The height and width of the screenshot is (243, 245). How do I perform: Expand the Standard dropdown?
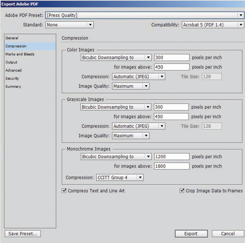[69, 25]
